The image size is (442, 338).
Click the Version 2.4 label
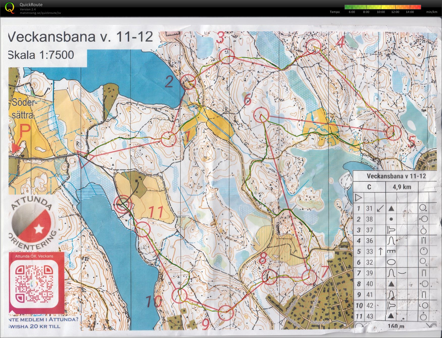point(28,9)
